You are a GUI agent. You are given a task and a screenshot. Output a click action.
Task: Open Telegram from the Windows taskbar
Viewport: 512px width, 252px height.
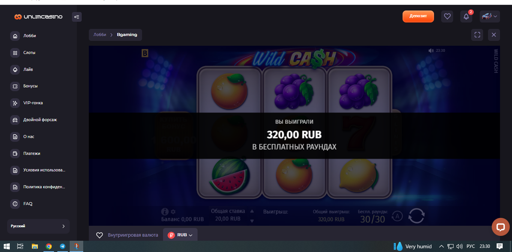[63, 246]
